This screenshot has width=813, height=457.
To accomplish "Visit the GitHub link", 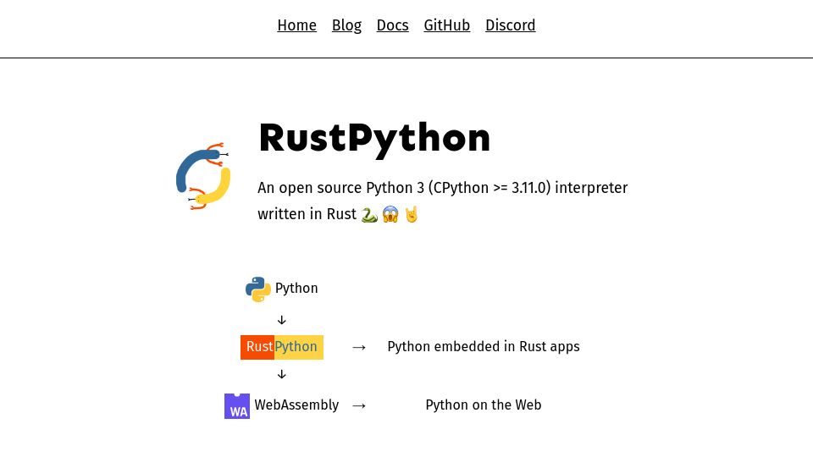I will (446, 25).
